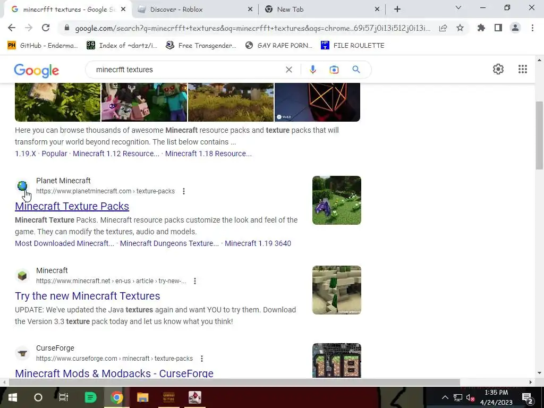Open the Extensions puzzle icon
The width and height of the screenshot is (544, 408).
pos(481,28)
